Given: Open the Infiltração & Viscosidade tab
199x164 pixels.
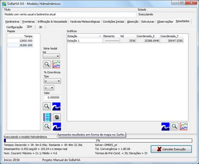Looking at the screenshot, I should 52,21.
